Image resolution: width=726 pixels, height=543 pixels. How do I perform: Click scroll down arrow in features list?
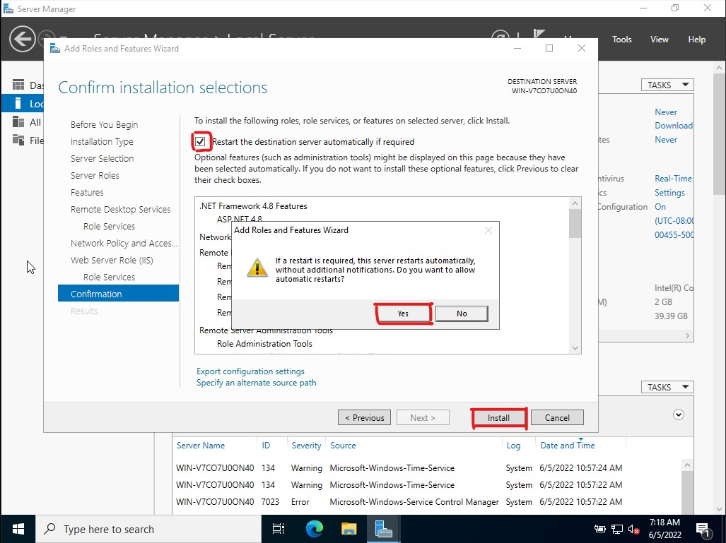pos(575,348)
